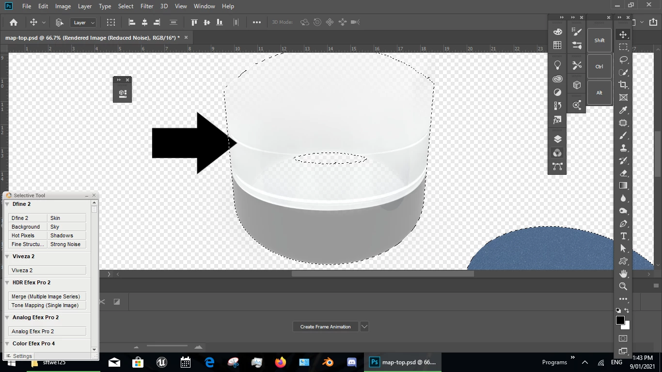Collapse the Color Efex Pro 4 section
The height and width of the screenshot is (372, 662).
[7, 343]
